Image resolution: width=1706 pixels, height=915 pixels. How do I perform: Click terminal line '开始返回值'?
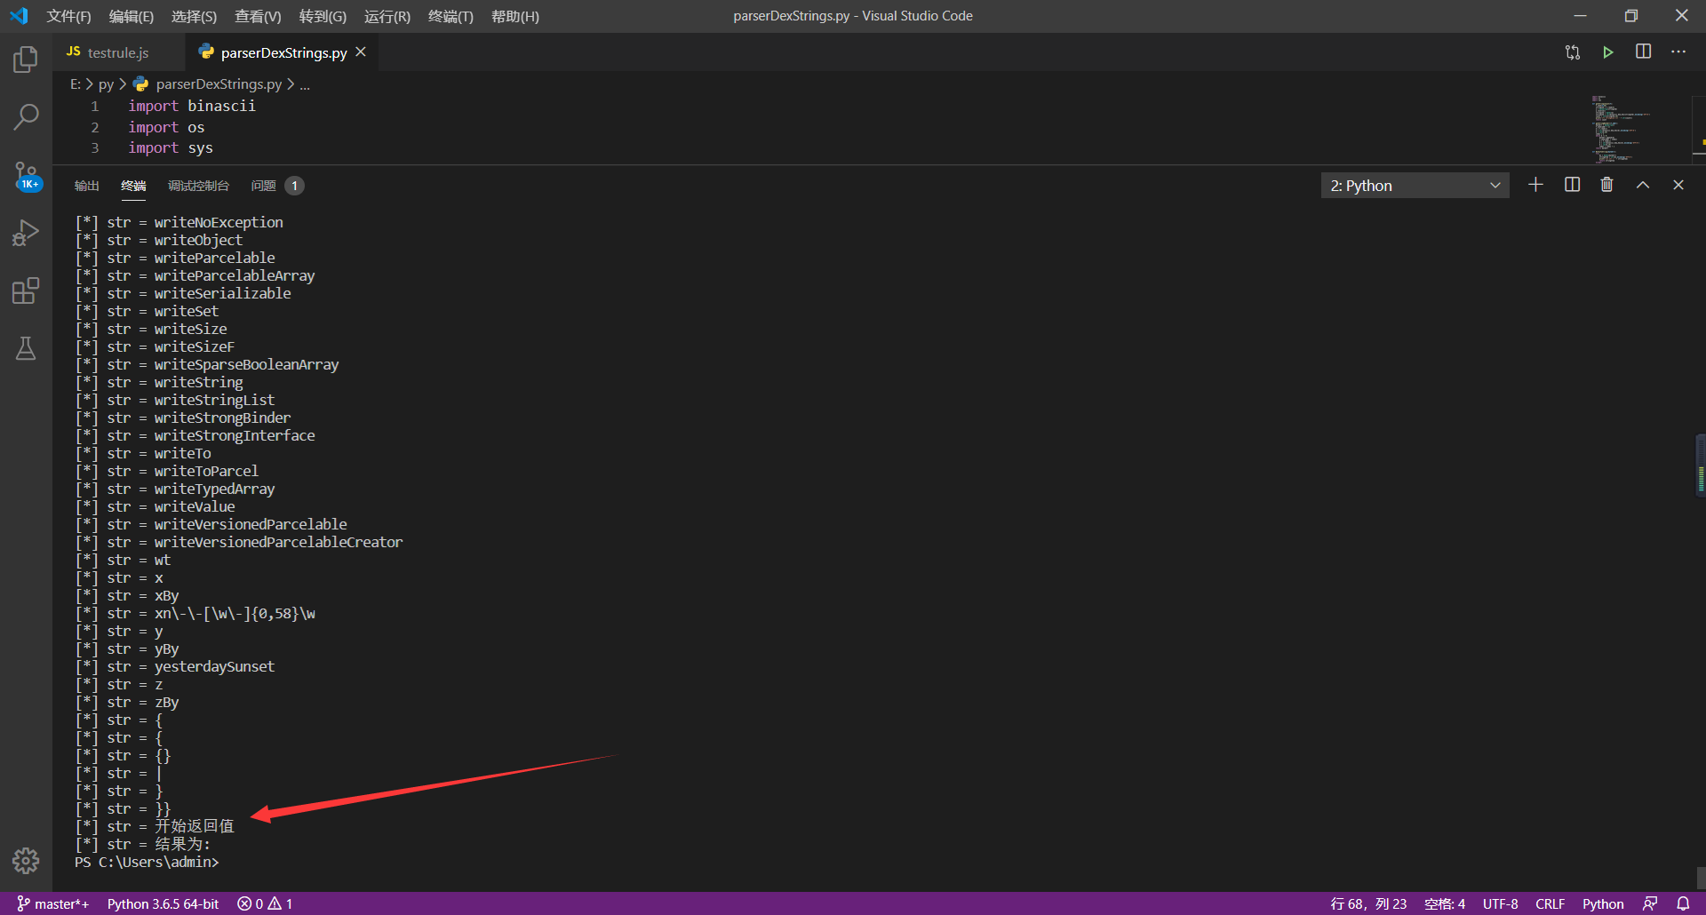click(x=155, y=826)
